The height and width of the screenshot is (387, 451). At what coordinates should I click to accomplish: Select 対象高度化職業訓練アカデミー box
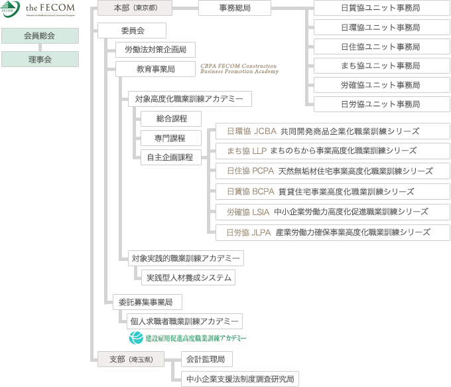click(190, 99)
